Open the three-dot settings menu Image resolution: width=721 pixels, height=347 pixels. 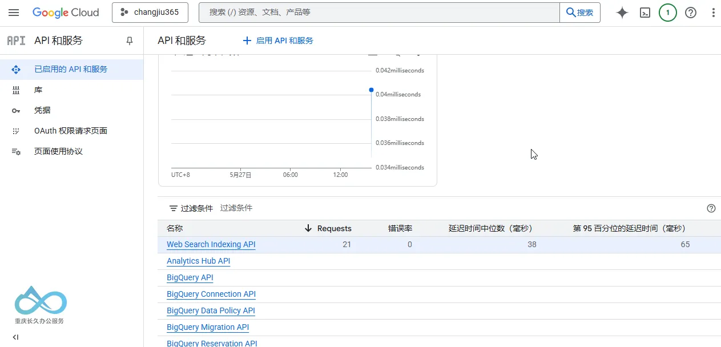[713, 13]
